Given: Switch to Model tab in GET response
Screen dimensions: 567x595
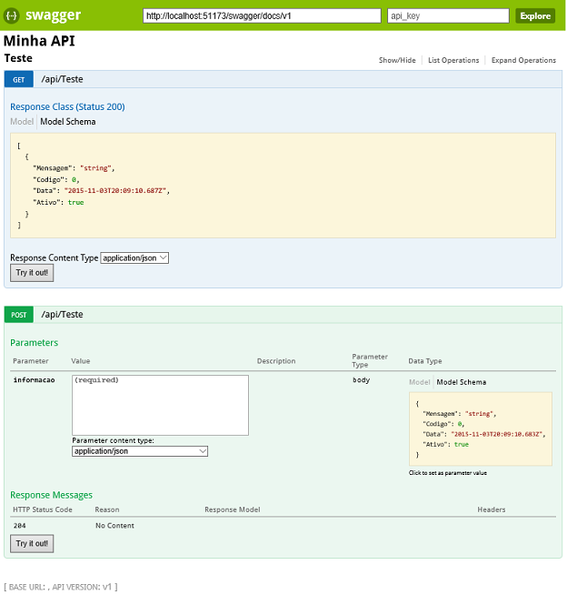Looking at the screenshot, I should [x=22, y=121].
